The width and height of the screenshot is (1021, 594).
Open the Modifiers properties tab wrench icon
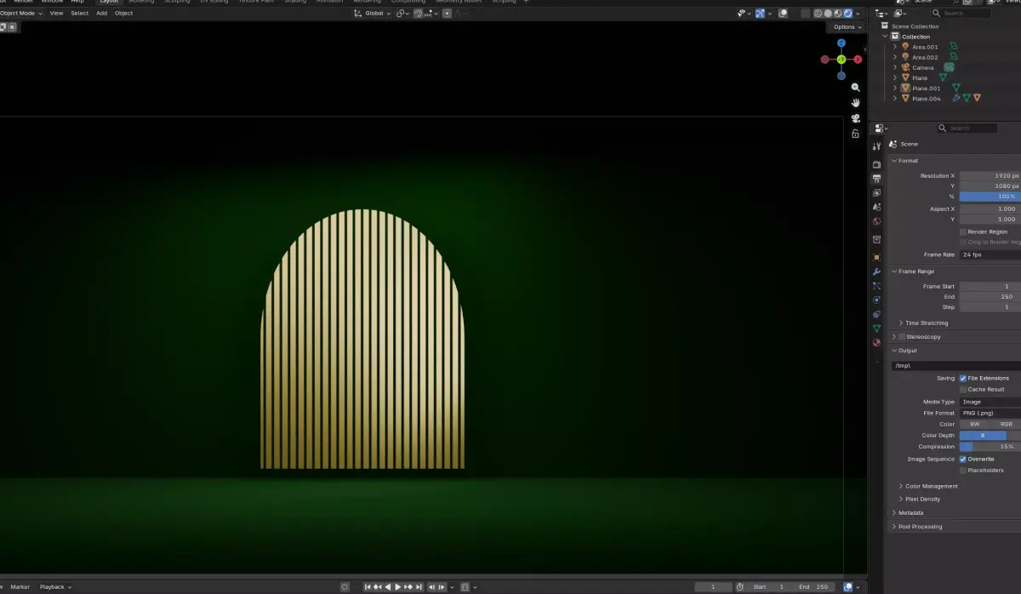coord(876,271)
